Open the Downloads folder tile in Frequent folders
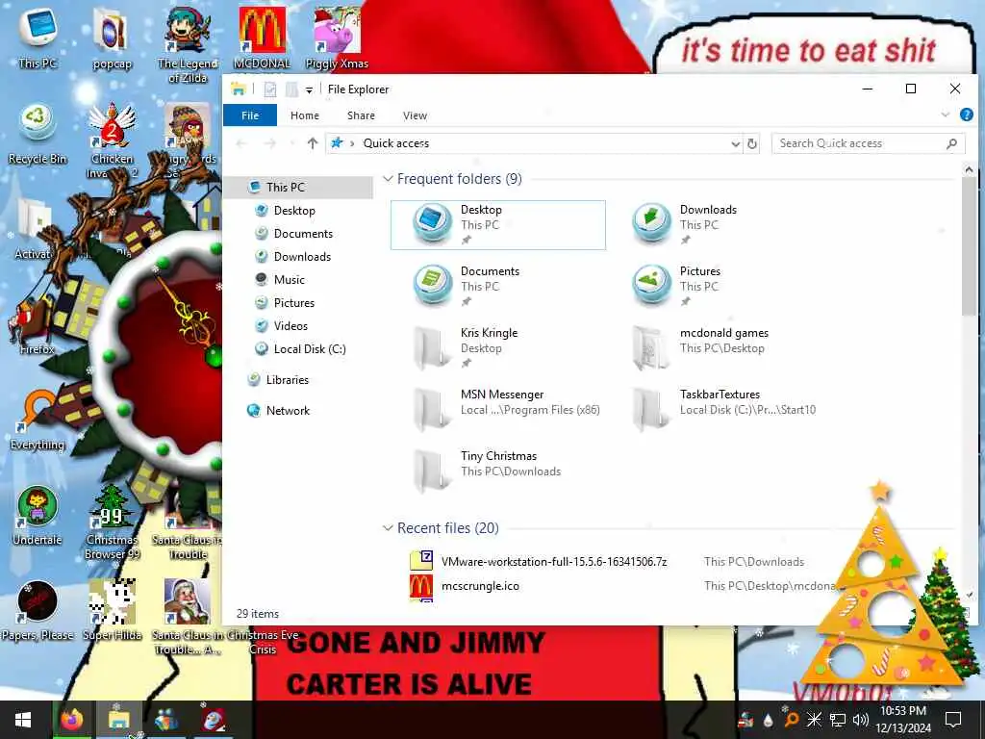This screenshot has height=739, width=985. [717, 225]
